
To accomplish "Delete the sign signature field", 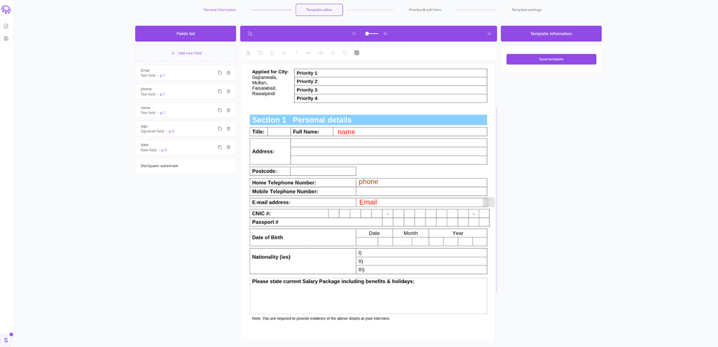I will pos(228,128).
